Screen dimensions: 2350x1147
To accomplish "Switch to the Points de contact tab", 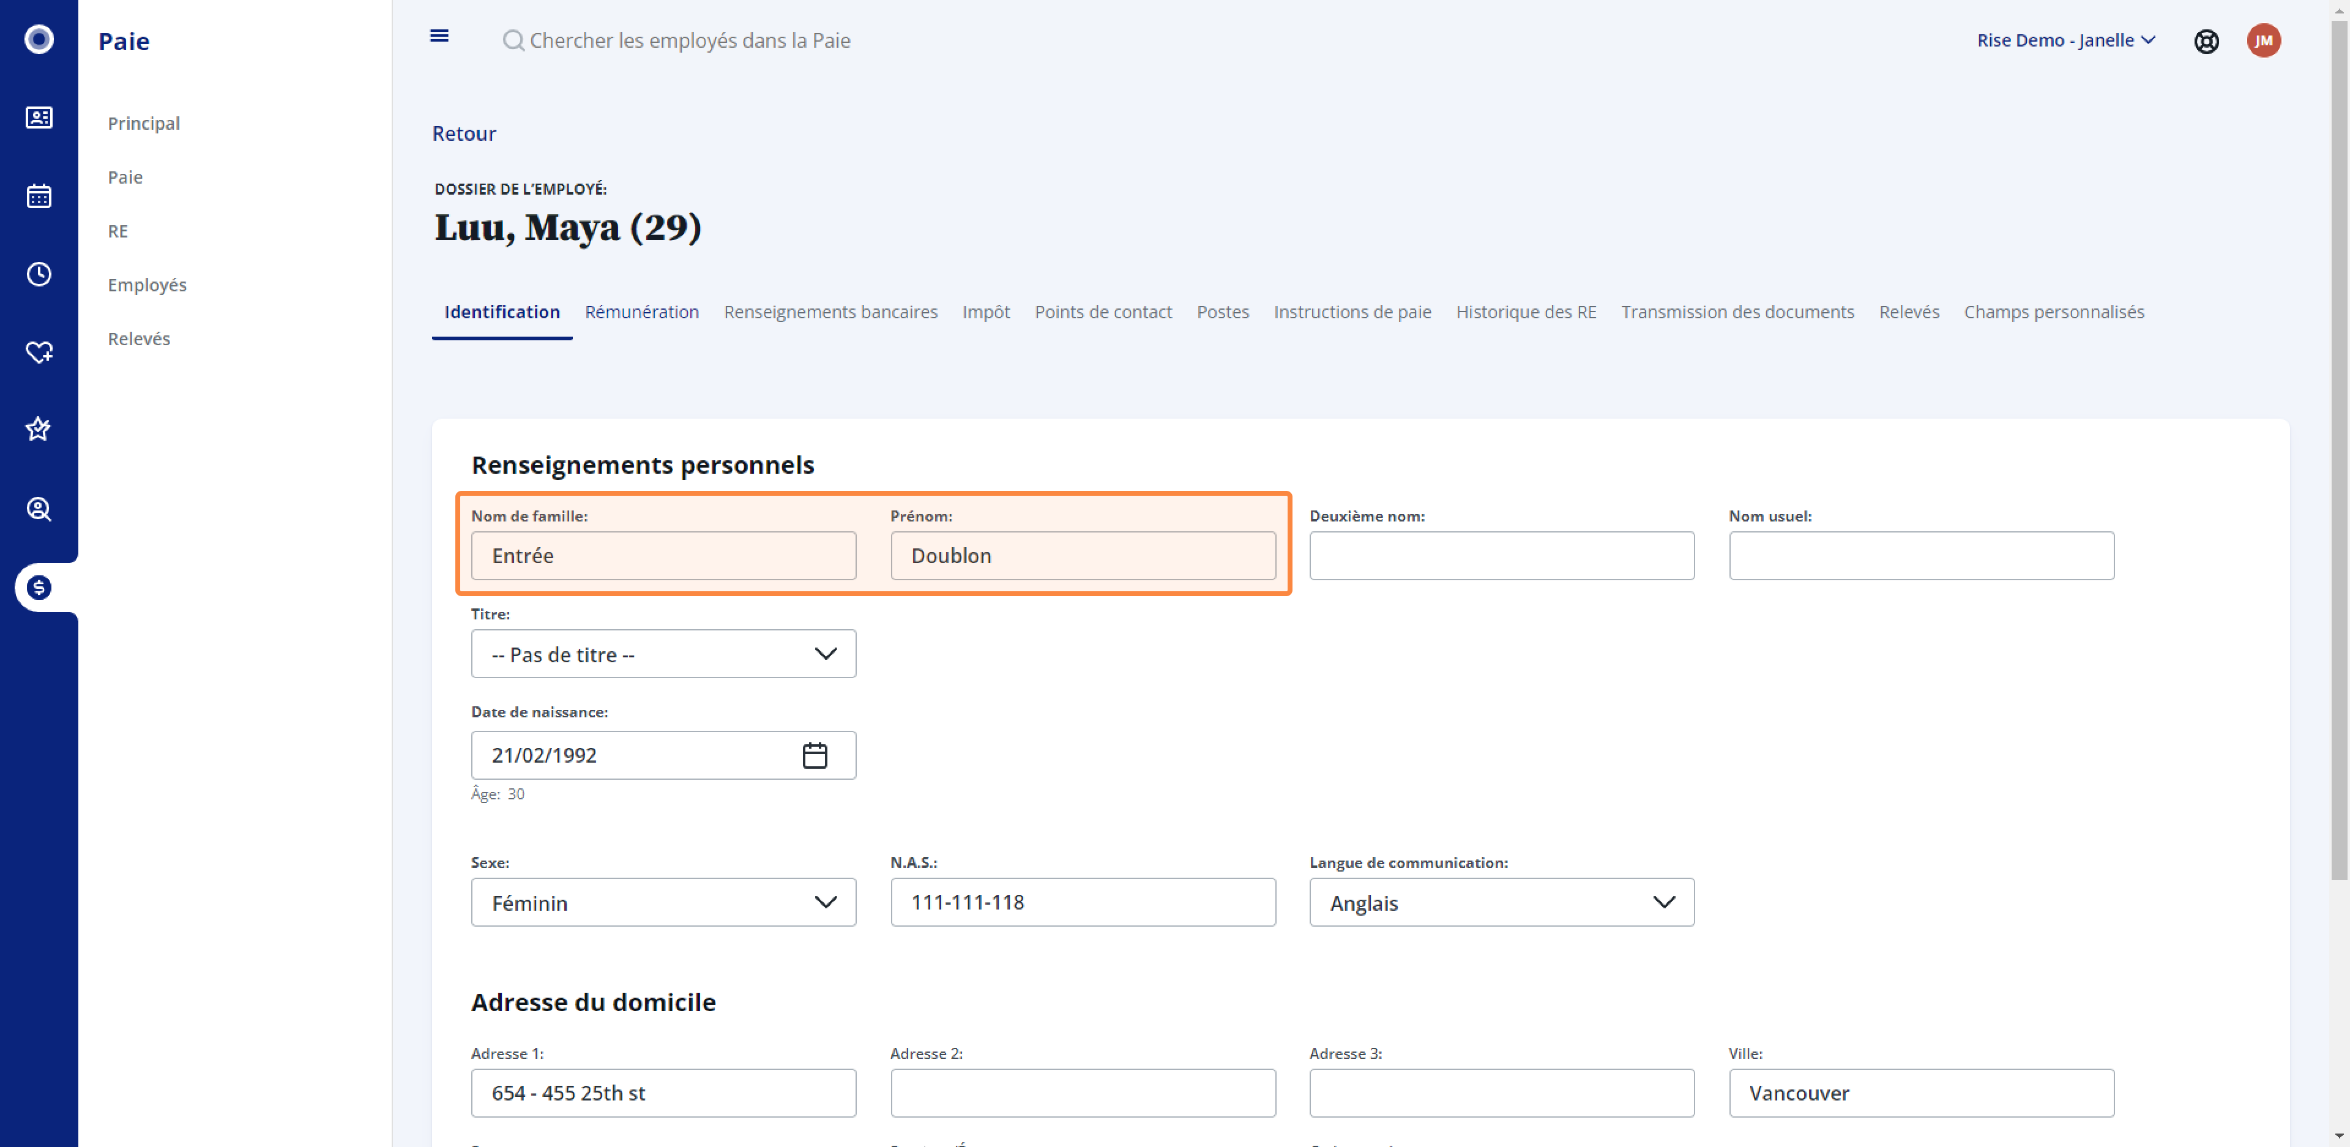I will [x=1103, y=312].
